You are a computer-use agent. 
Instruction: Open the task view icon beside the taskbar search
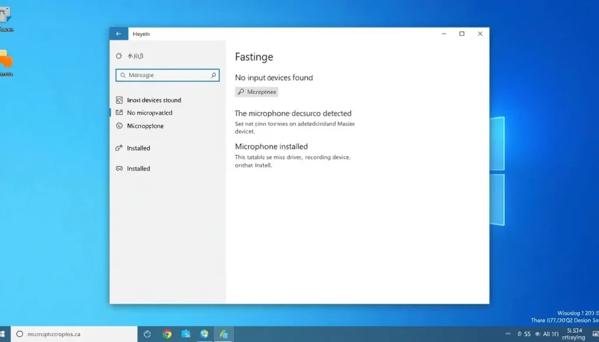tap(147, 334)
